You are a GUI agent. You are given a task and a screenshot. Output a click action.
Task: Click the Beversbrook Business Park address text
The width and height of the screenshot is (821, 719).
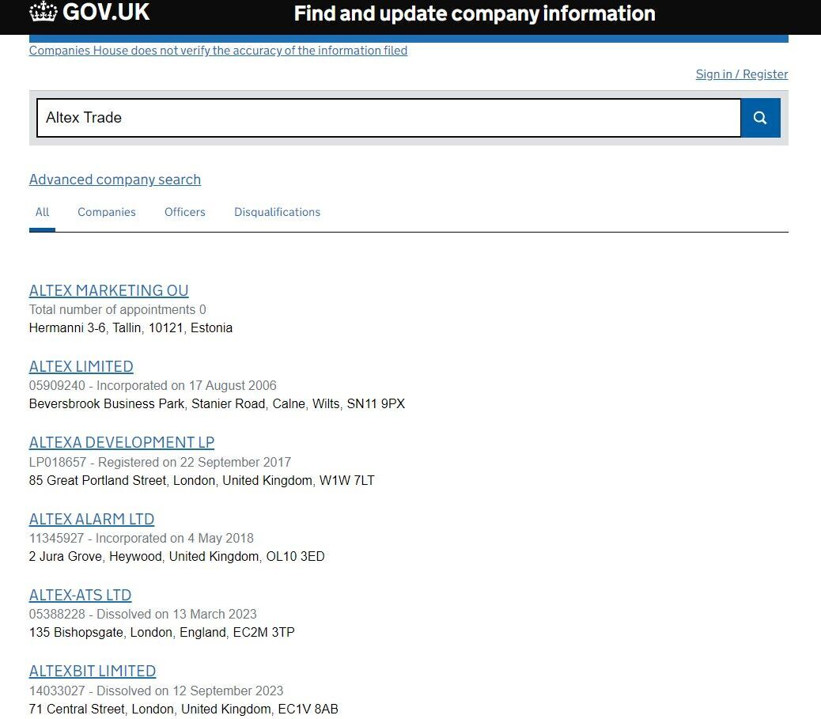(x=217, y=403)
